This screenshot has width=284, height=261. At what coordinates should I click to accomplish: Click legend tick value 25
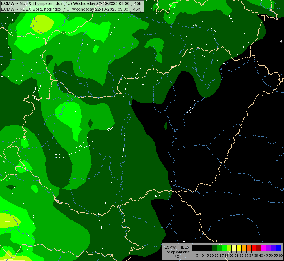(x=217, y=255)
